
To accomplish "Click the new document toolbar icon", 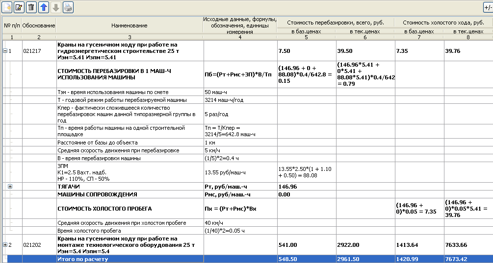I will [x=6, y=7].
